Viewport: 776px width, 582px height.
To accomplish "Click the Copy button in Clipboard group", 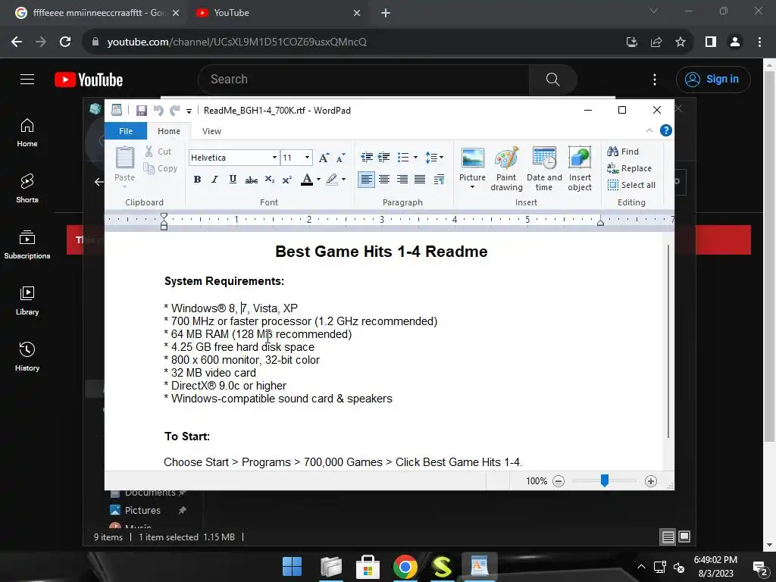I will 161,168.
